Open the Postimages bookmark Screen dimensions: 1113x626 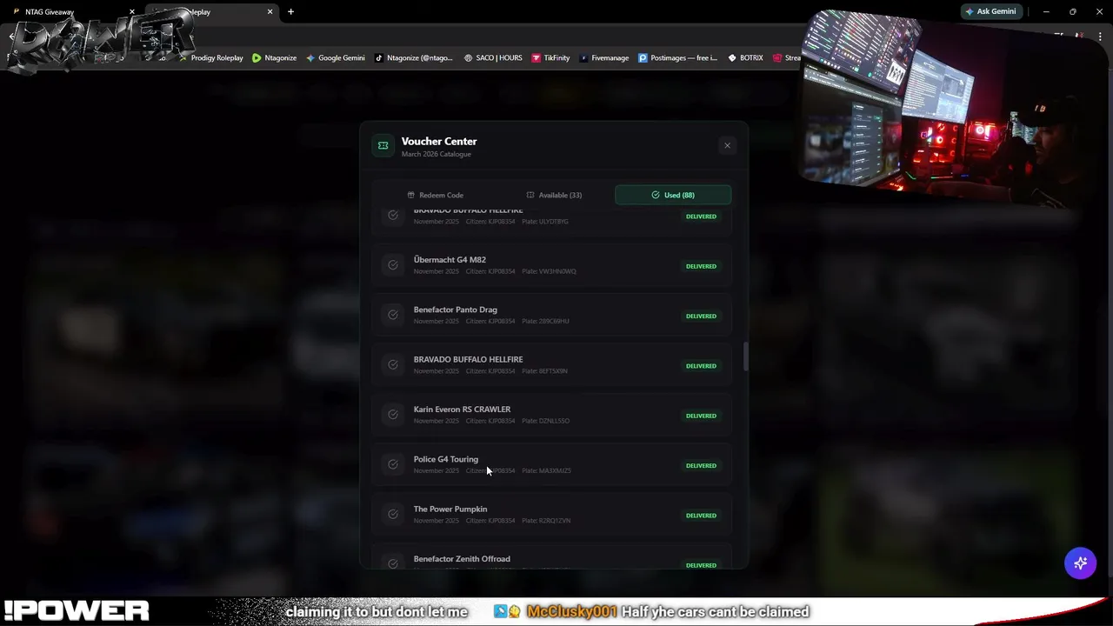pyautogui.click(x=678, y=58)
